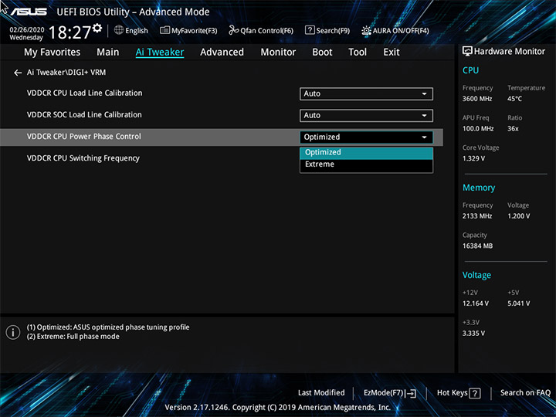Open the Boot tab
The width and height of the screenshot is (556, 417).
322,53
